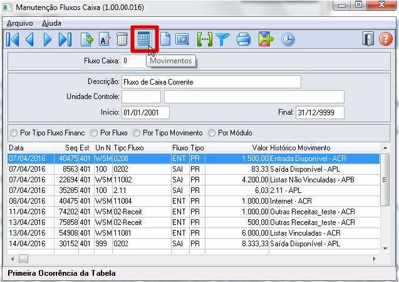This screenshot has width=399, height=282.
Task: Click the green puzzle piece icon
Action: click(x=266, y=39)
